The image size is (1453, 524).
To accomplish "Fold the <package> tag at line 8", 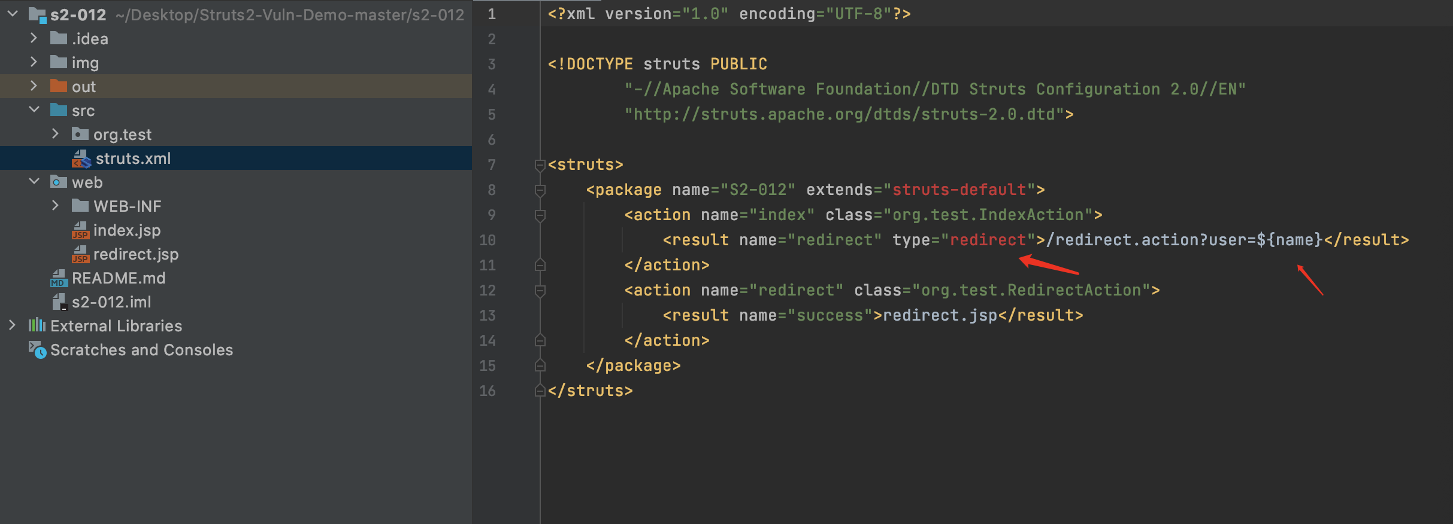I will click(x=540, y=190).
